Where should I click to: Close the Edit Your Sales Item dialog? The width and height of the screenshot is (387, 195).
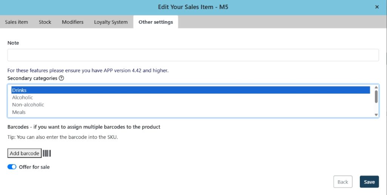pos(377,7)
